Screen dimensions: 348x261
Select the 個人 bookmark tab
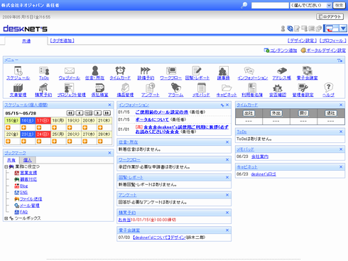(x=28, y=160)
